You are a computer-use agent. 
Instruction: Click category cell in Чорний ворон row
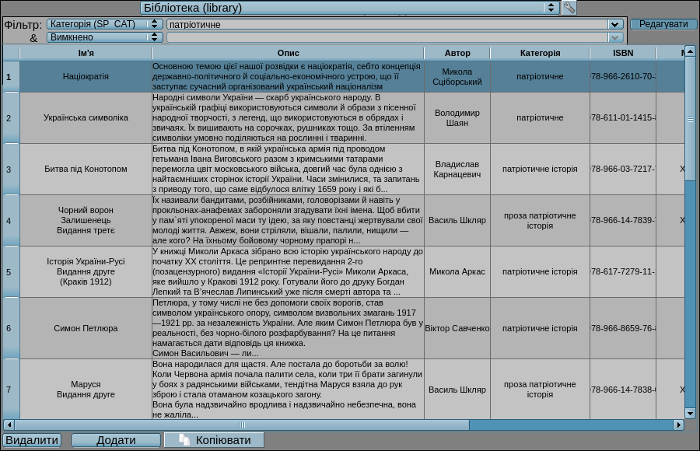click(540, 221)
